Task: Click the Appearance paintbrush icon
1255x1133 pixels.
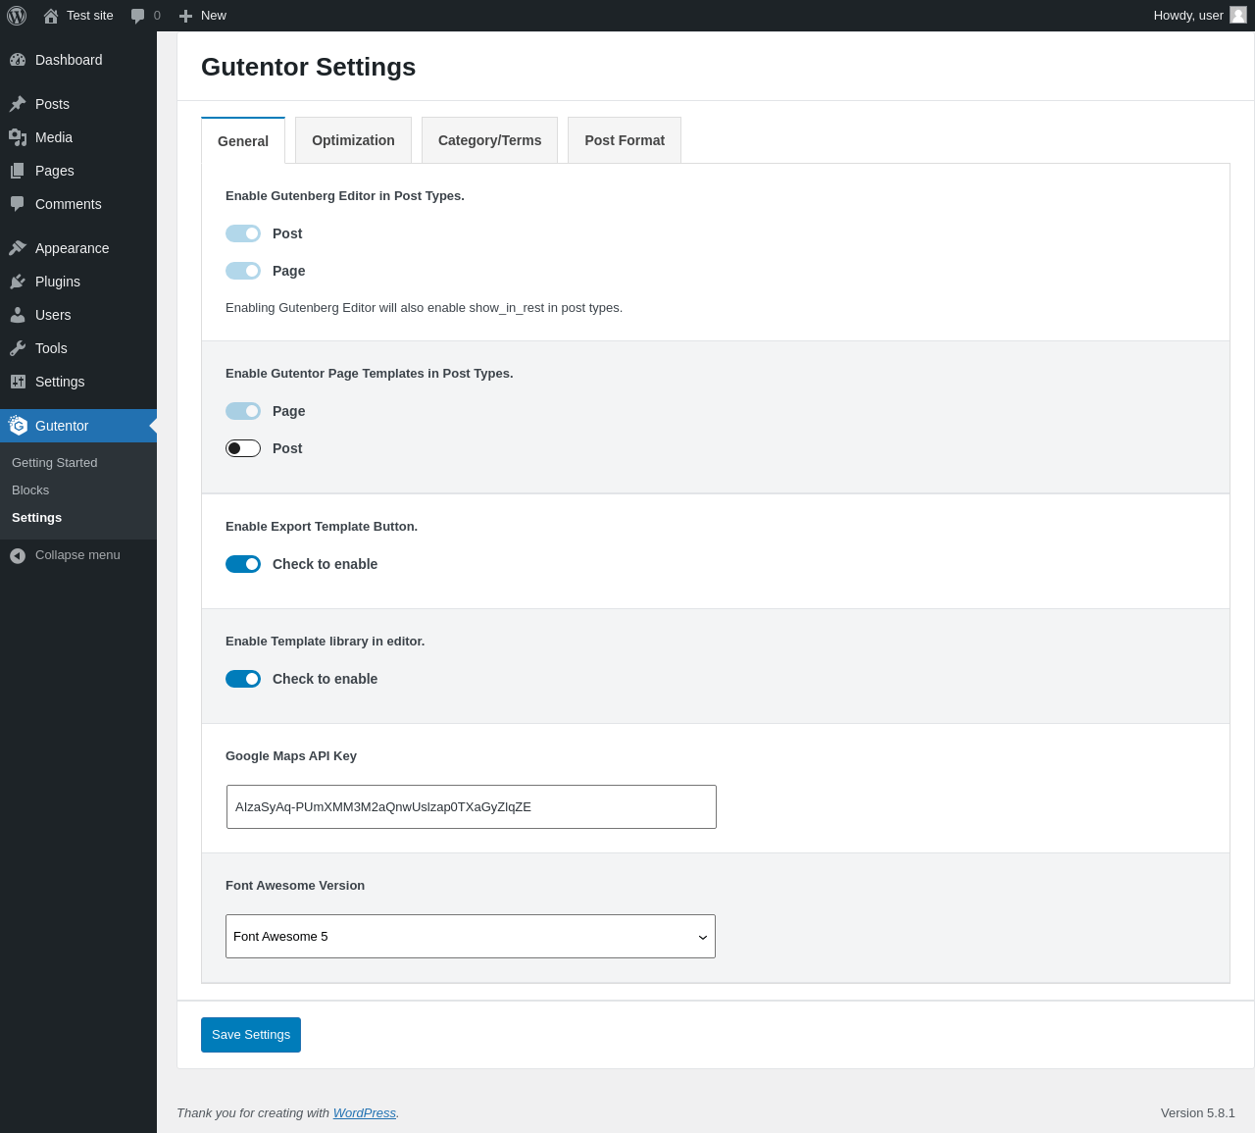Action: [18, 248]
